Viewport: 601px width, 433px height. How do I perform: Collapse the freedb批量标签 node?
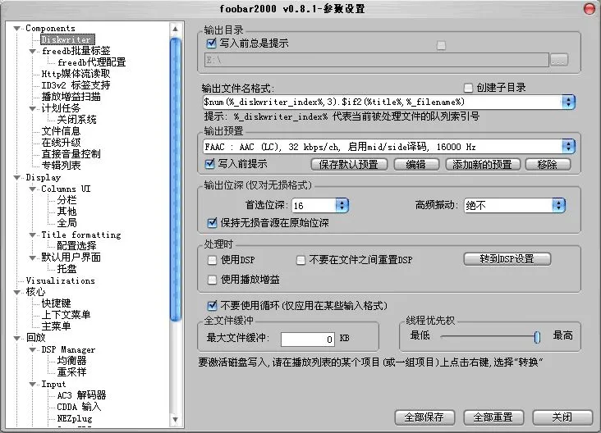tap(33, 52)
